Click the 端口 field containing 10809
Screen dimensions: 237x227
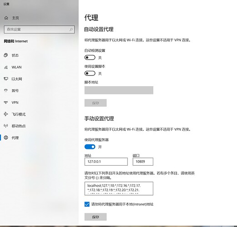point(143,162)
